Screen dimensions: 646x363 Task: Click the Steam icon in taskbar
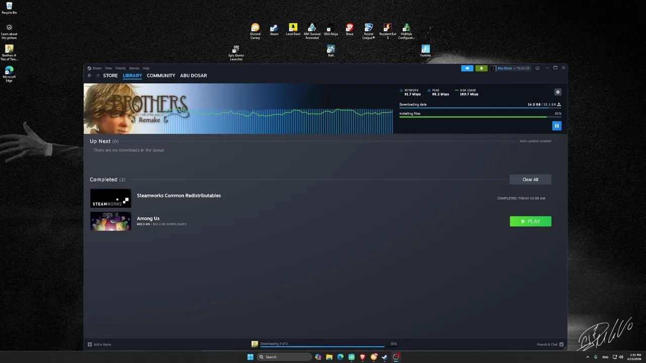(x=385, y=357)
